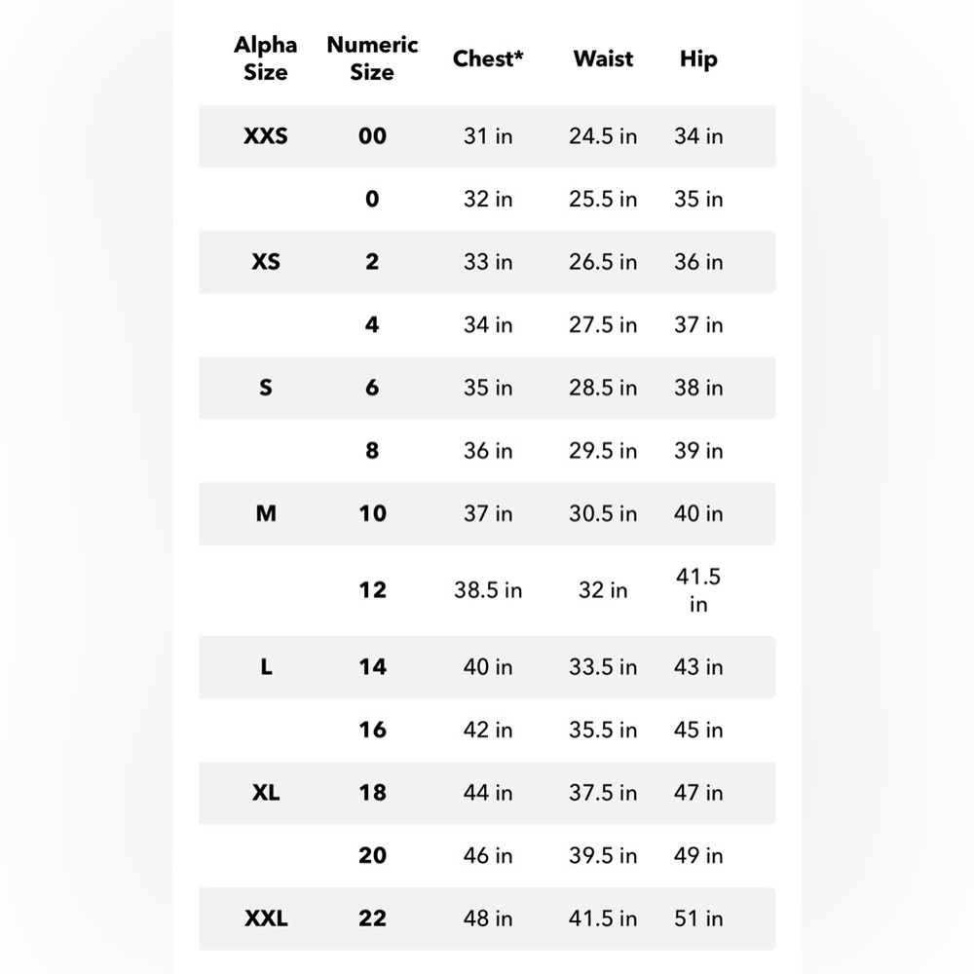Select the M alpha size label
Screen dimensions: 974x974
point(266,513)
